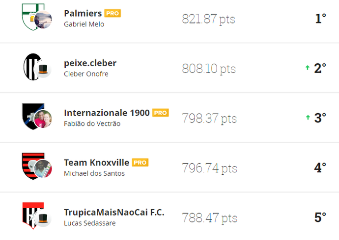
Task: Open Lucas Sedassare's top hat avatar
Action: (x=43, y=218)
